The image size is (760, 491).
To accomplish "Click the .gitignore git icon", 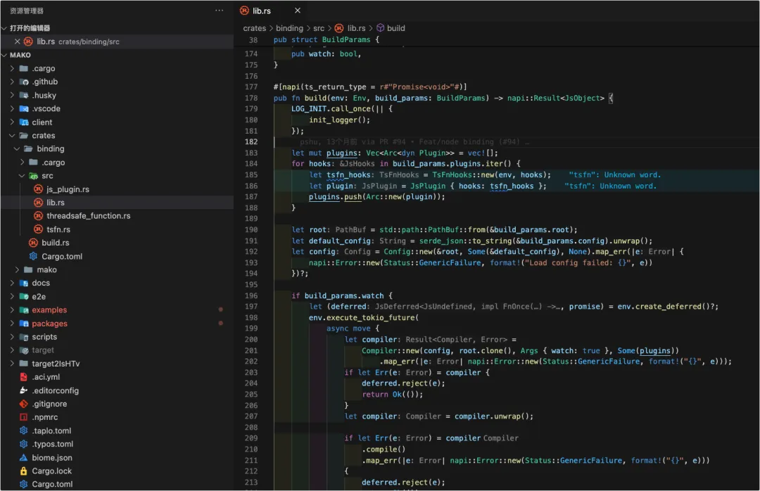I will 23,404.
